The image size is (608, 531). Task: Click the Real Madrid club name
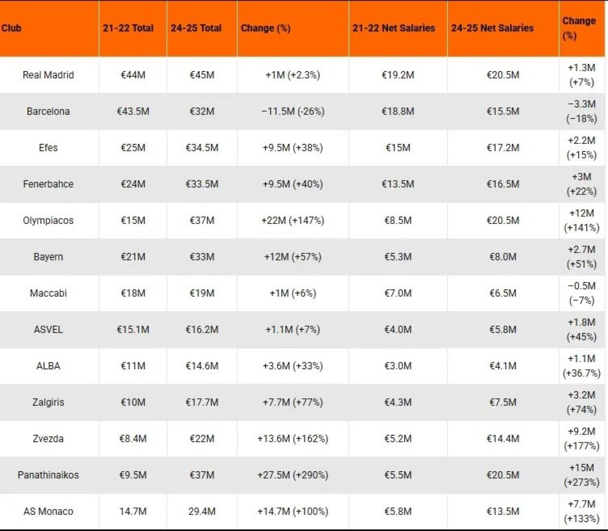click(48, 75)
